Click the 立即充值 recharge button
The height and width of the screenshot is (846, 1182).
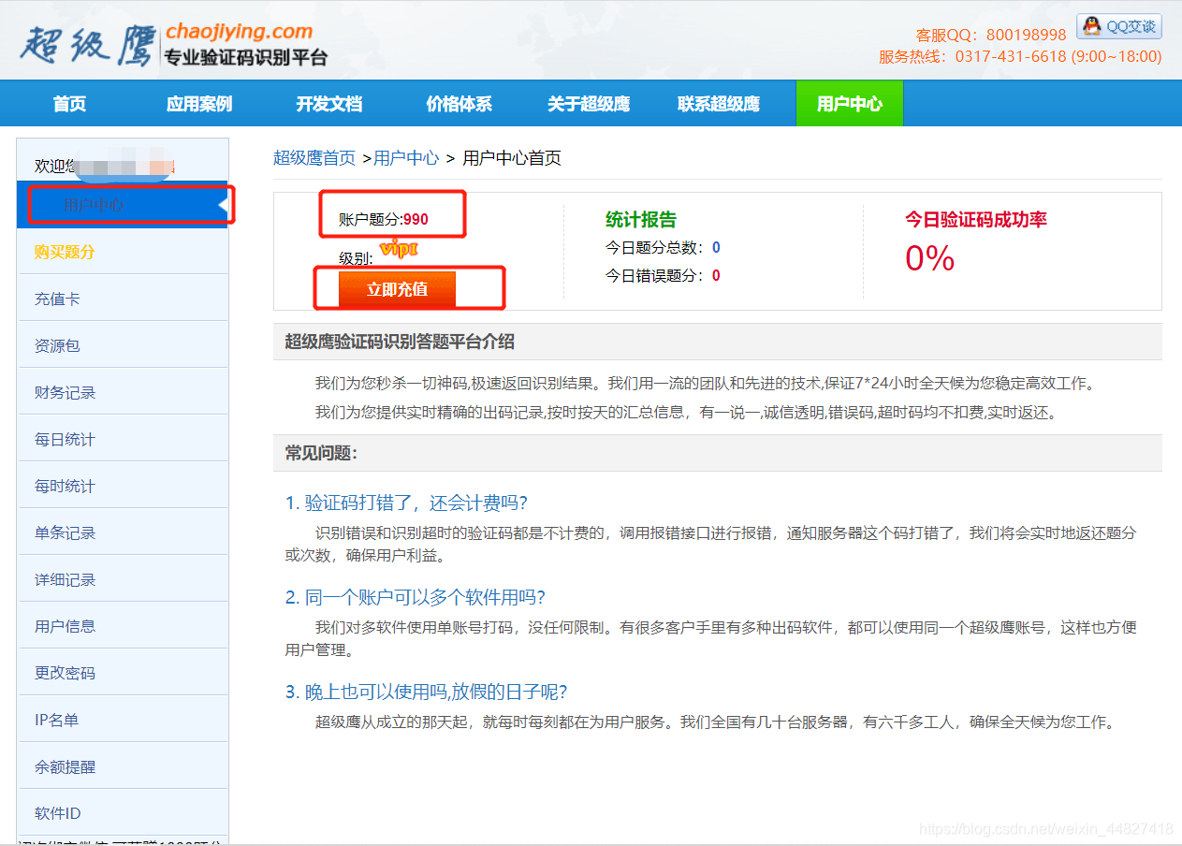click(397, 289)
